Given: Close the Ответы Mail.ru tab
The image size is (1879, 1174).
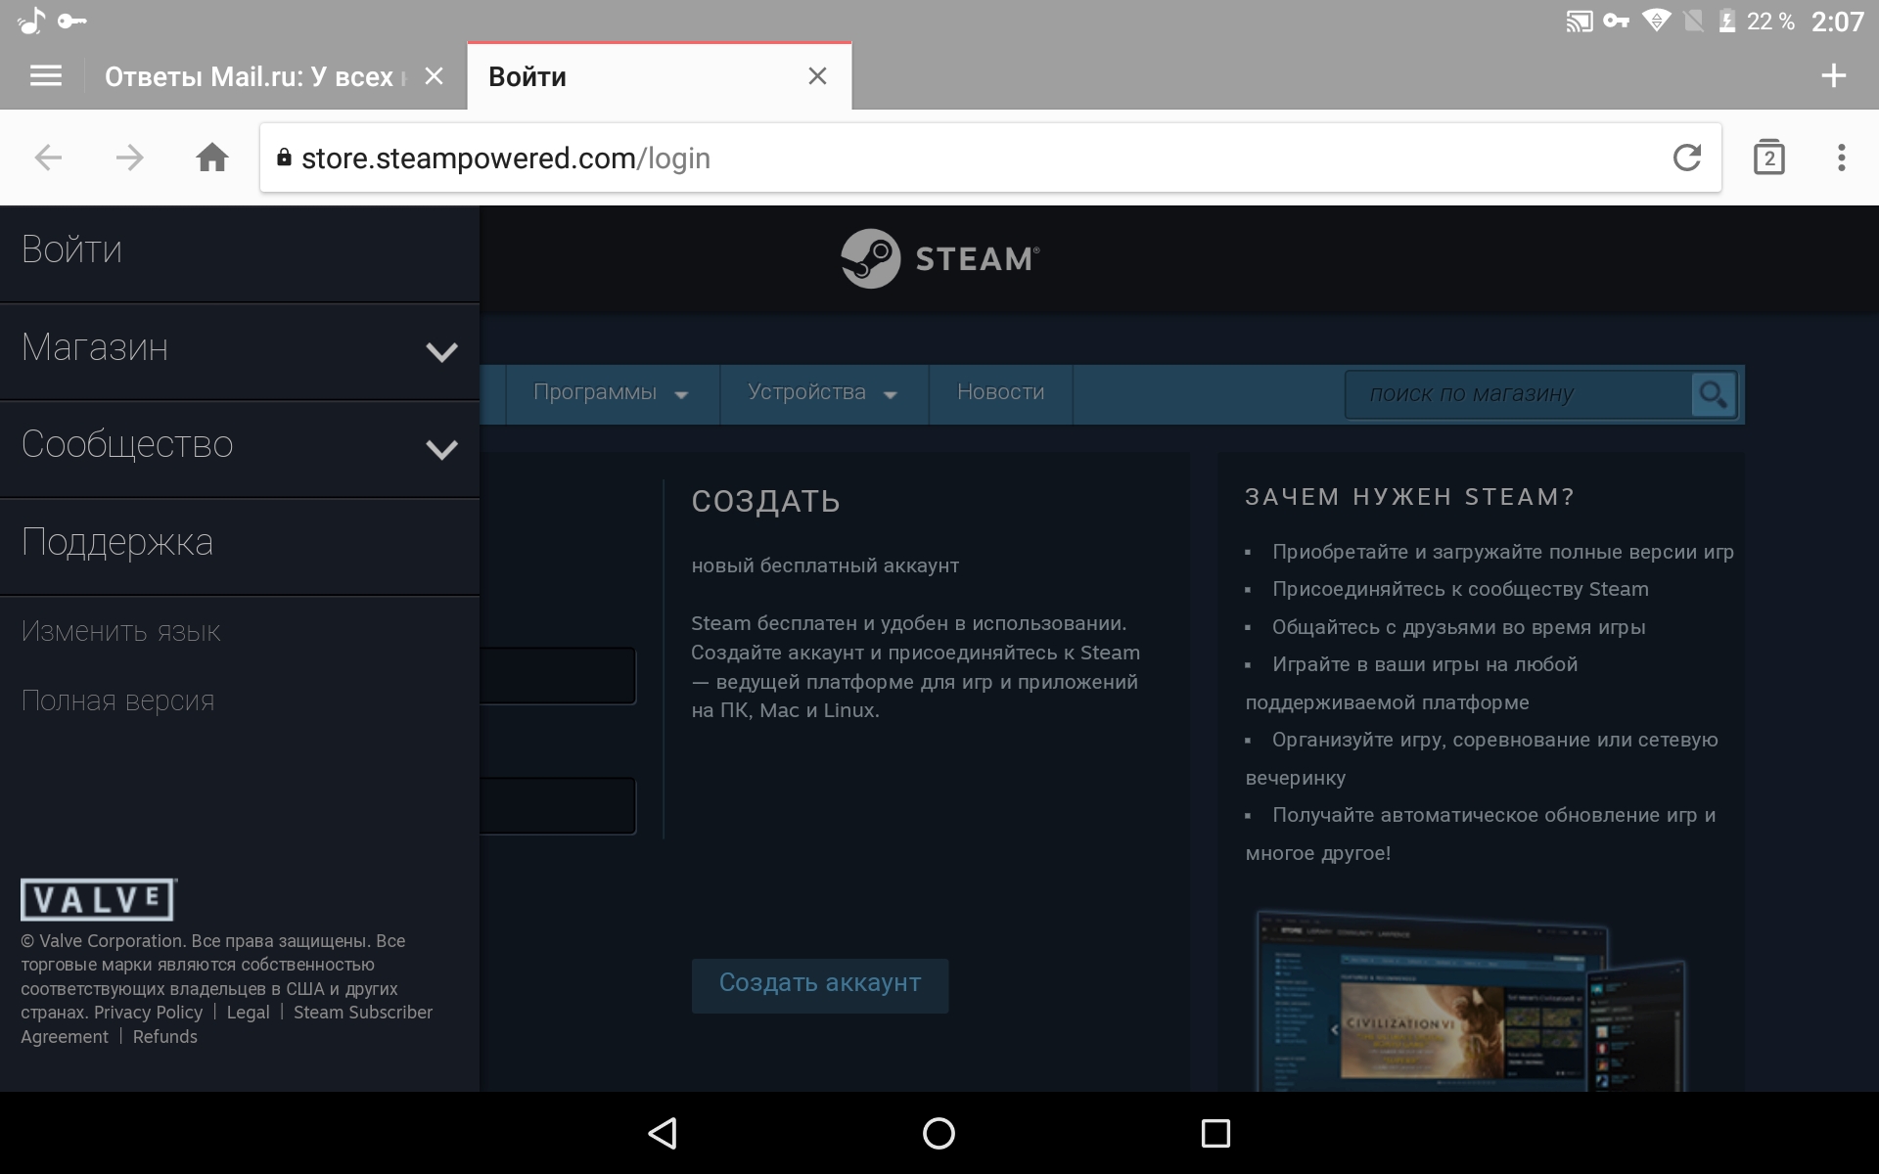Looking at the screenshot, I should [x=435, y=76].
